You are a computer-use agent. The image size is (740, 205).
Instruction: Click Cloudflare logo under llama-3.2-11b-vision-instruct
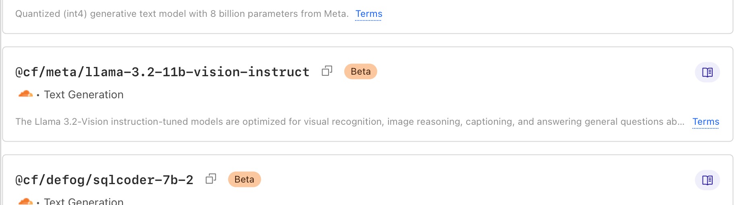tap(26, 94)
